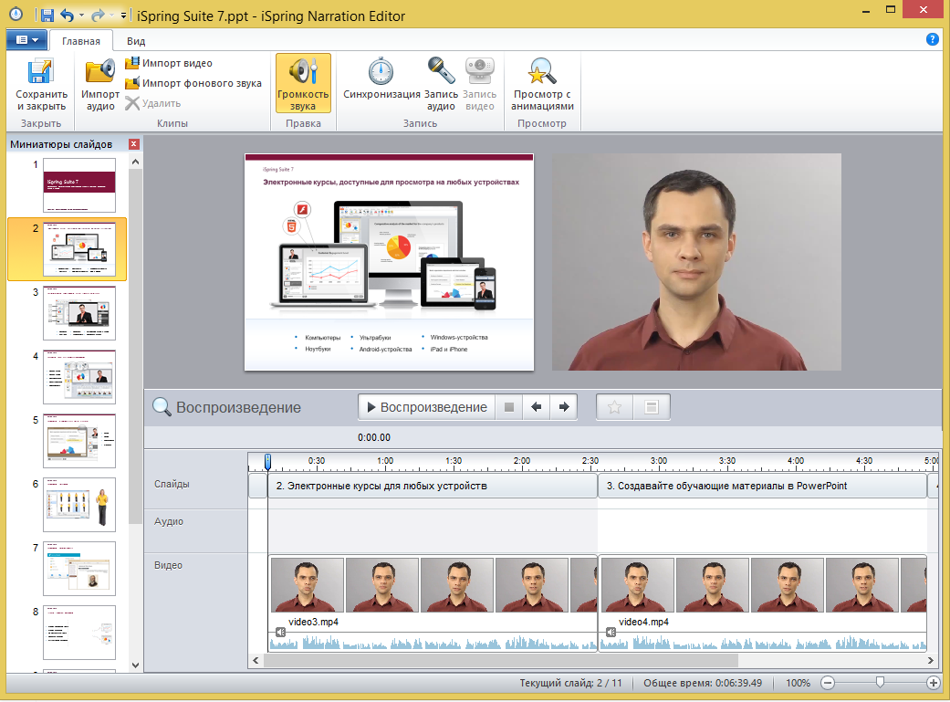Open Preview with Animations
Image resolution: width=950 pixels, height=702 pixels.
(x=542, y=84)
